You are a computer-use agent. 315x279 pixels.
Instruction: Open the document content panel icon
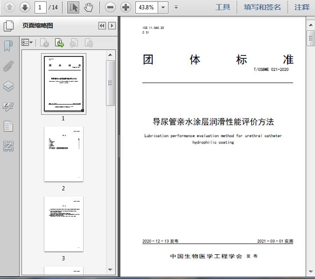point(8,126)
